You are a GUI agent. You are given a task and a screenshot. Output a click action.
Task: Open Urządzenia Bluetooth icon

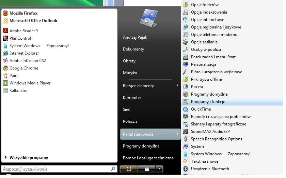click(186, 169)
